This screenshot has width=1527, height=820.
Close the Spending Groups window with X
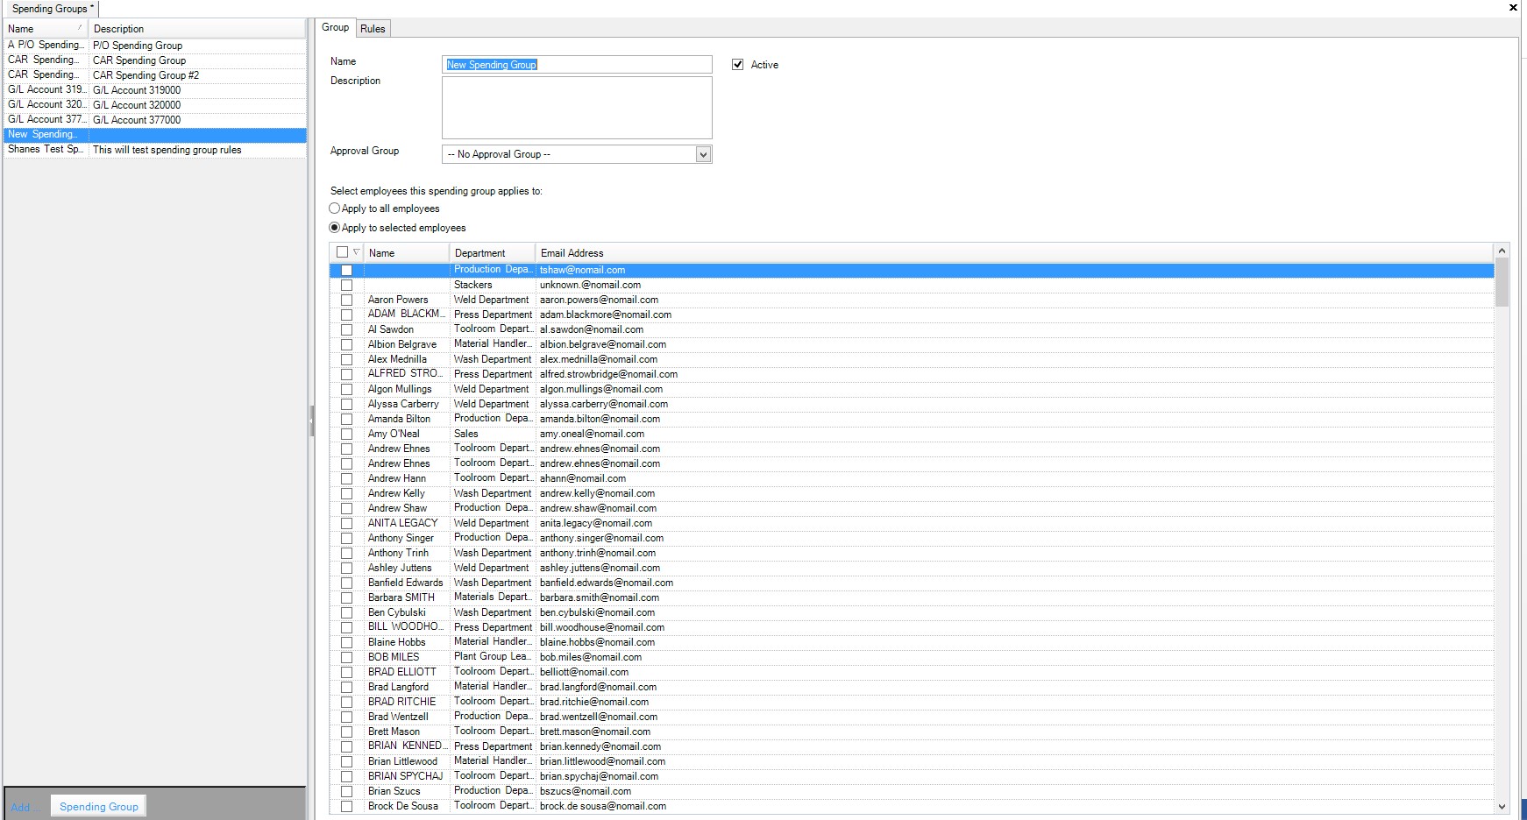click(1513, 8)
